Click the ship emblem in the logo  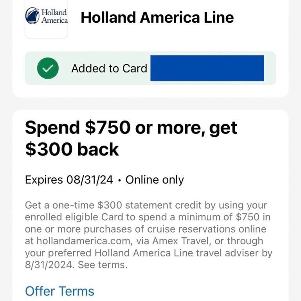[x=32, y=16]
